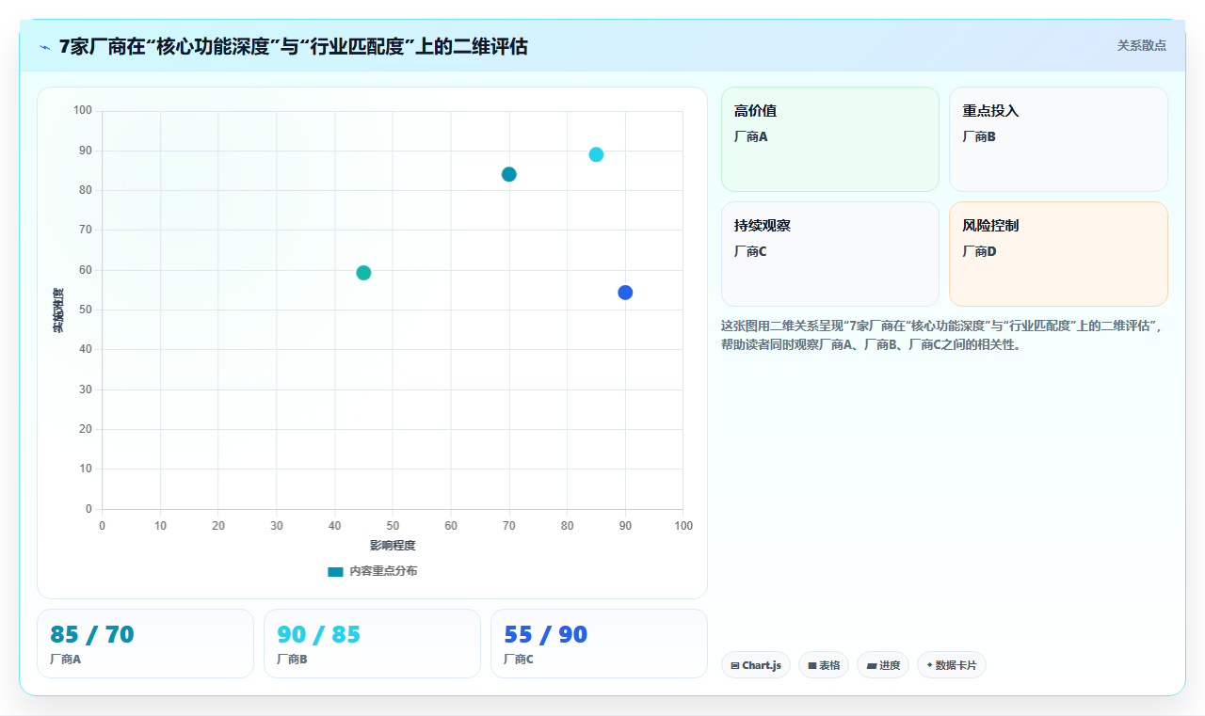
Task: Select the 进度 tag
Action: (x=883, y=665)
